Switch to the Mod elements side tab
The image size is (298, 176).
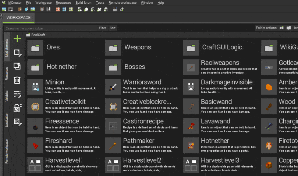click(x=7, y=47)
